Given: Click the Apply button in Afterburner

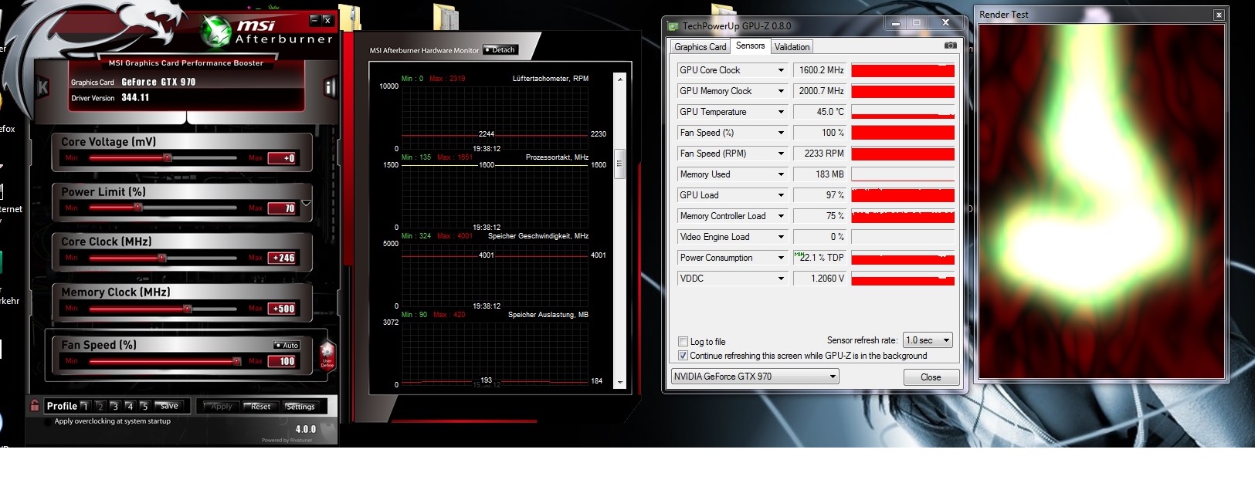Looking at the screenshot, I should coord(221,406).
